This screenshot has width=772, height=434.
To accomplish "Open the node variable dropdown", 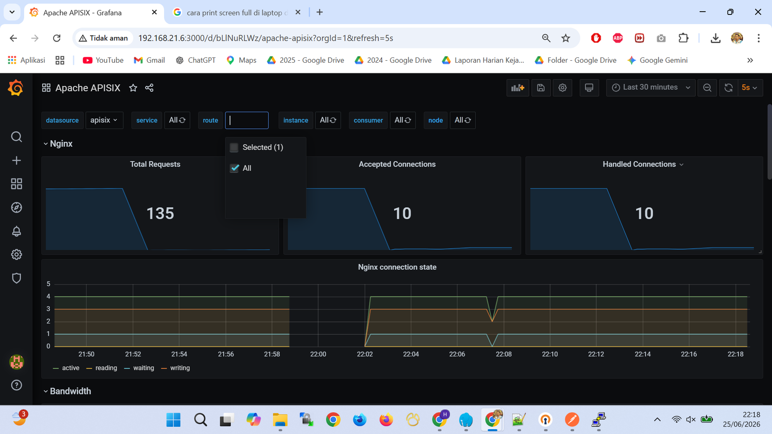I will point(463,120).
